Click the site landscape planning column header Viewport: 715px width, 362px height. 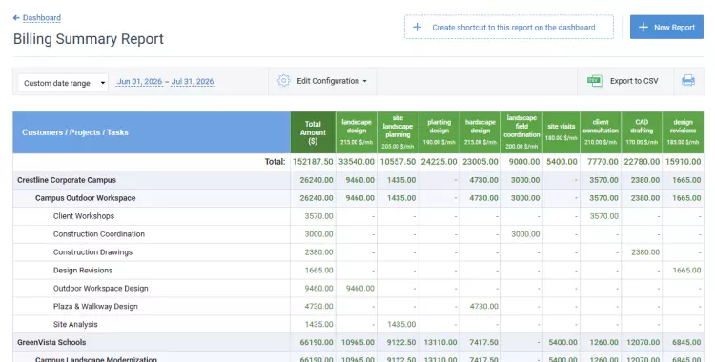tap(398, 132)
